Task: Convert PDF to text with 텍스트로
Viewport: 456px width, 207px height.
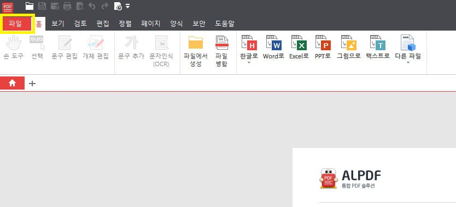Action: (x=378, y=48)
